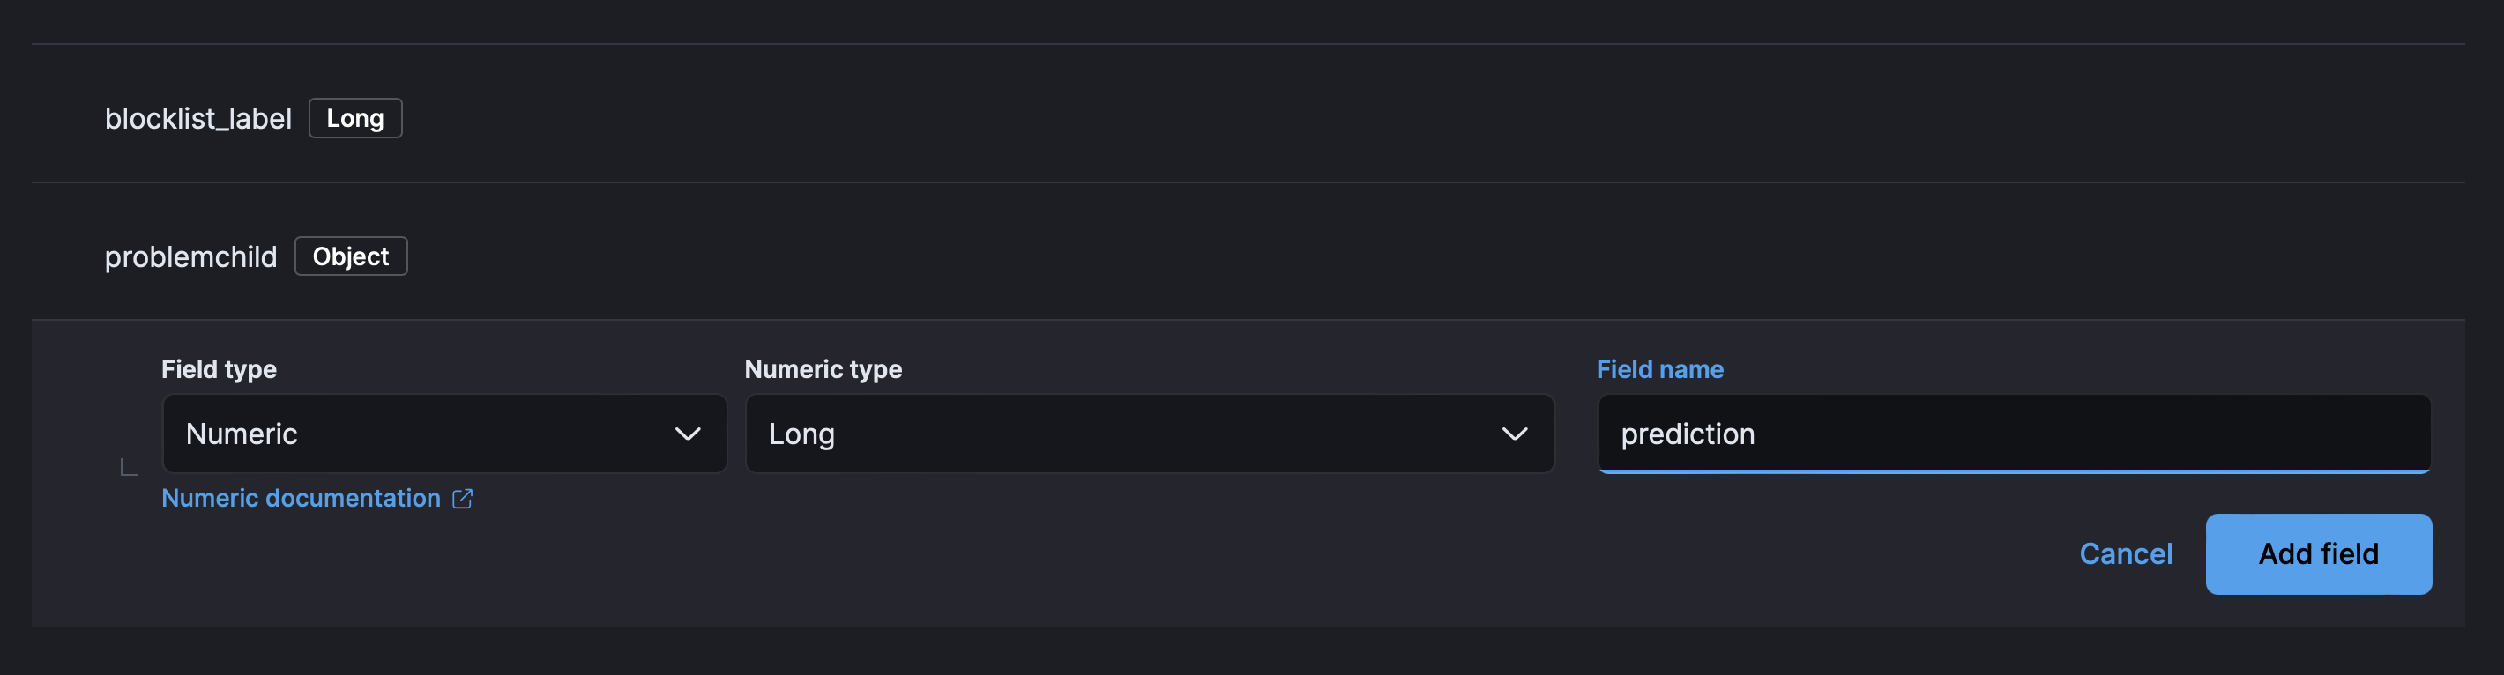The width and height of the screenshot is (2504, 675).
Task: Click the Numeric type label
Action: point(823,369)
